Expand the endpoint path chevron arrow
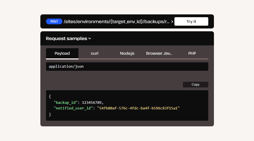The height and width of the screenshot is (141, 254). pos(172,21)
